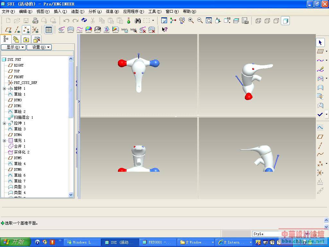Open the active plane tool dropdown arrow
The width and height of the screenshot is (329, 247).
coord(326,51)
